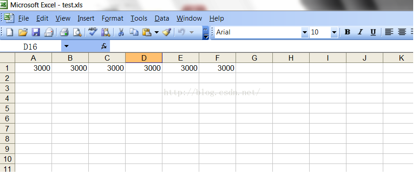Paste with the clipboard icon
The height and width of the screenshot is (175, 415).
(x=147, y=32)
